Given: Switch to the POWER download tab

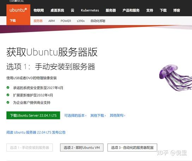Looking at the screenshot, I should [66, 21].
